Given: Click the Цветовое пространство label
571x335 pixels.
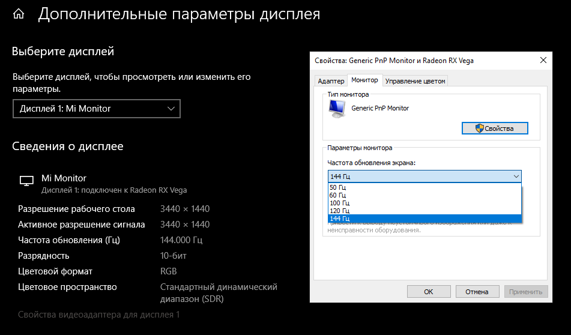Looking at the screenshot, I should pyautogui.click(x=67, y=287).
